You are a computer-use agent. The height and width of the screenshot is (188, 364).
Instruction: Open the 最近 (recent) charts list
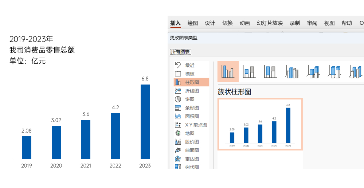click(189, 65)
